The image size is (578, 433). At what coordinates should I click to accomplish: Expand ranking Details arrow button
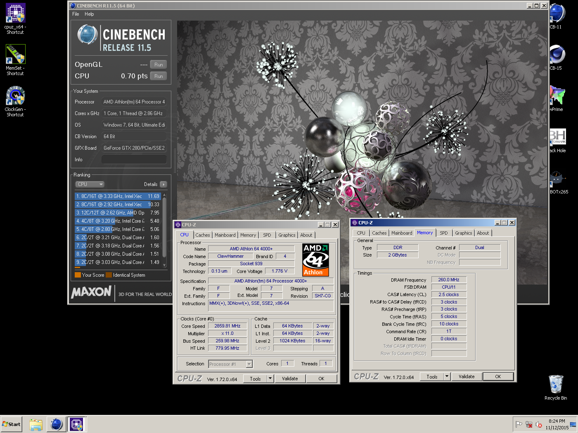click(163, 184)
